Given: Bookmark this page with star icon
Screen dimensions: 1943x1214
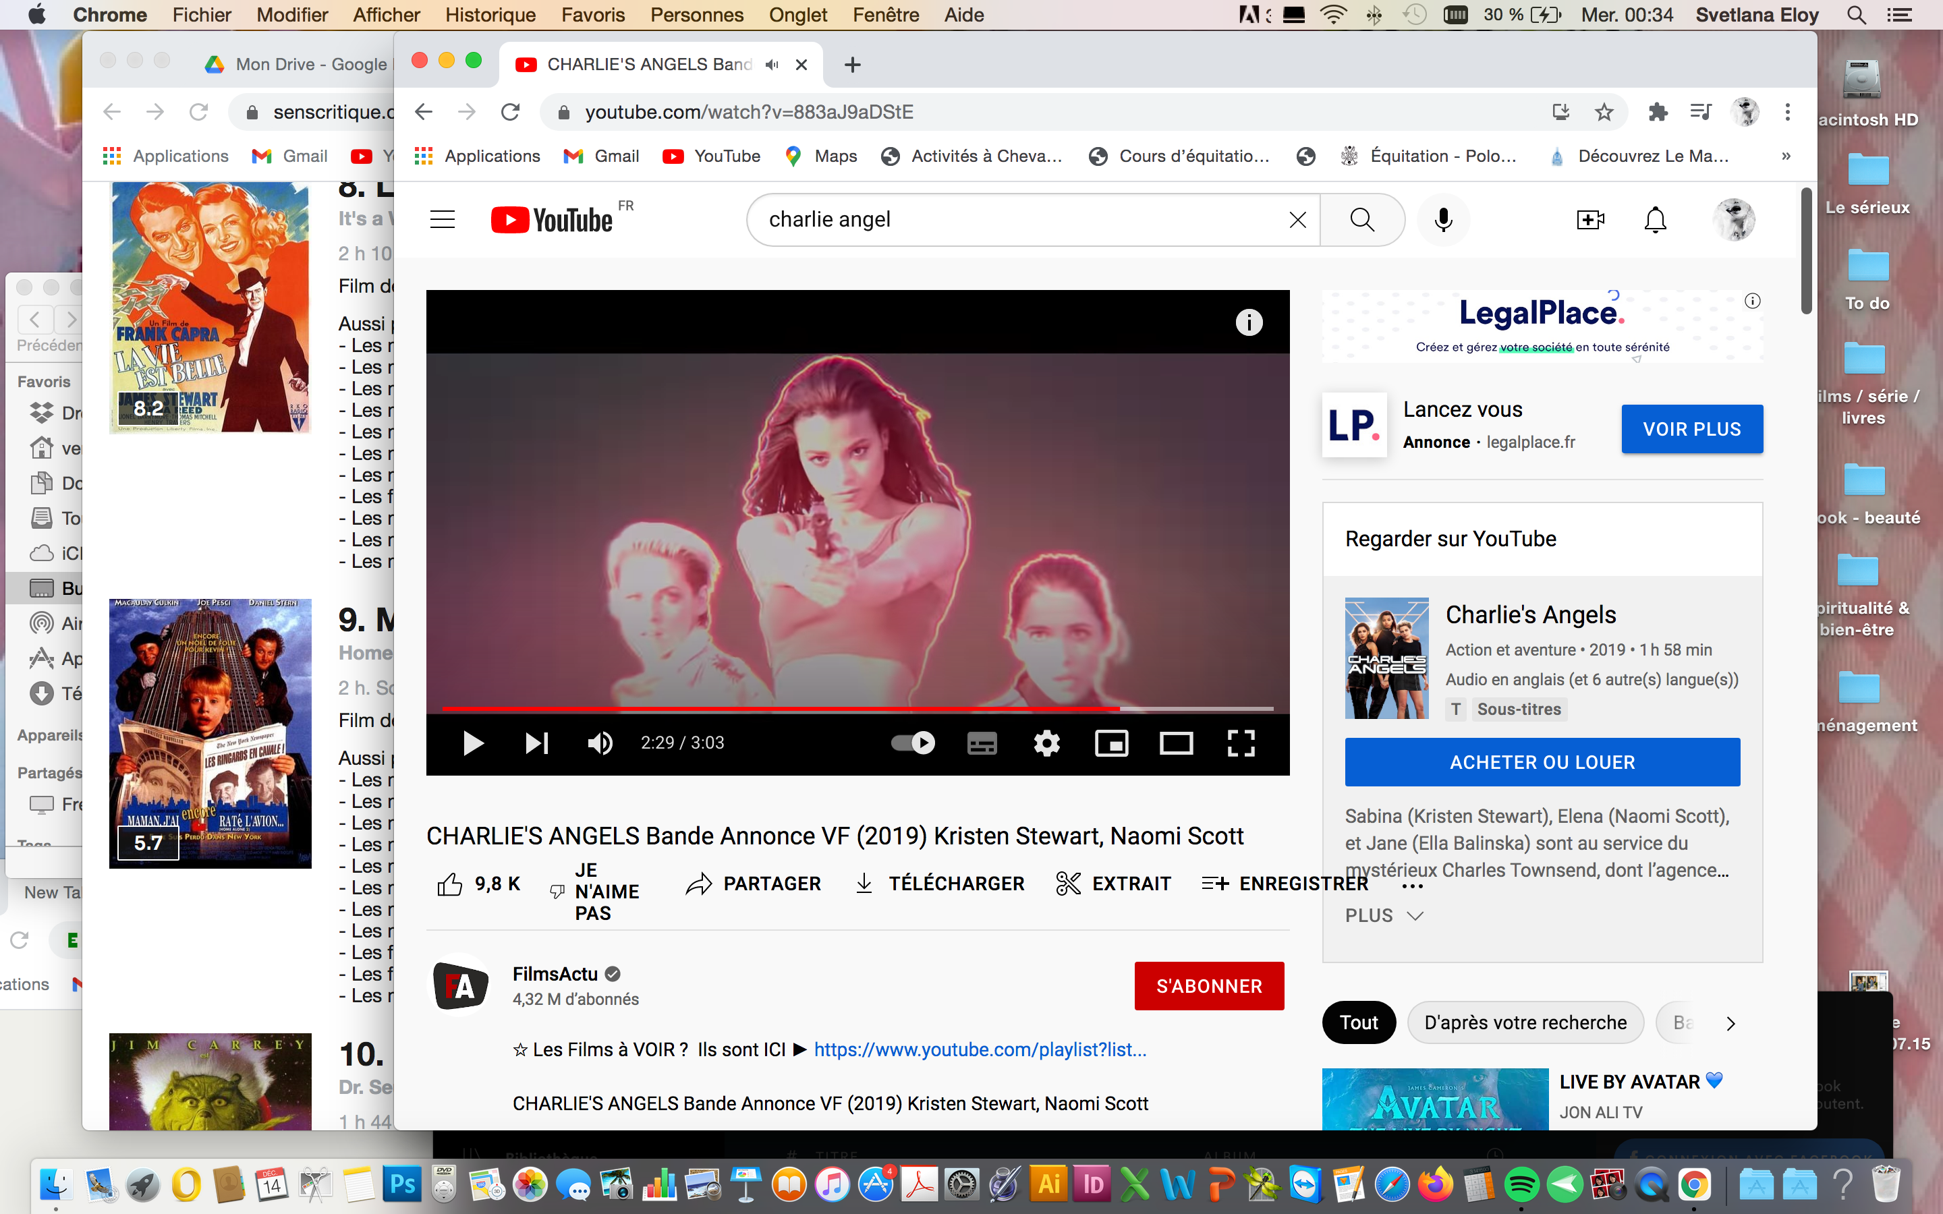Looking at the screenshot, I should [1604, 111].
